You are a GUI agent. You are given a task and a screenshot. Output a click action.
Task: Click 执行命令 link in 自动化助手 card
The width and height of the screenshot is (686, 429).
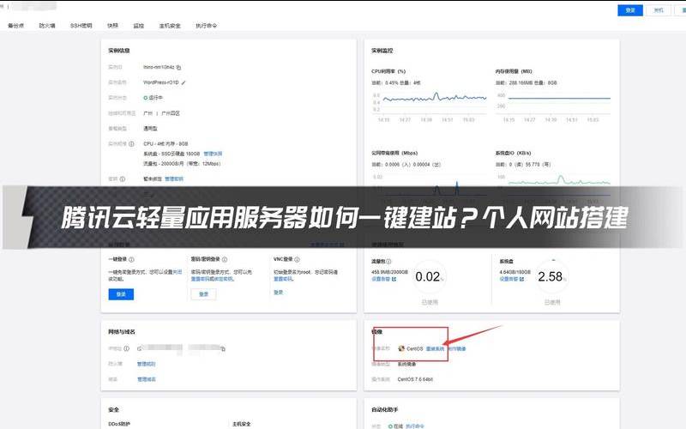coord(415,426)
